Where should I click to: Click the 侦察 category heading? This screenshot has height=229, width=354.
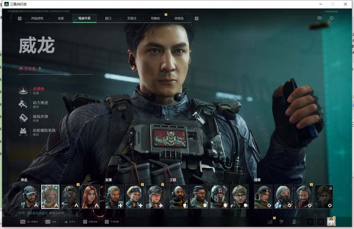tap(257, 180)
